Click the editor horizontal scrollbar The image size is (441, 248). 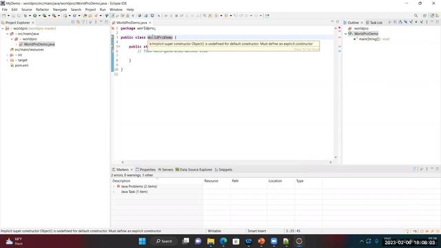click(x=227, y=163)
